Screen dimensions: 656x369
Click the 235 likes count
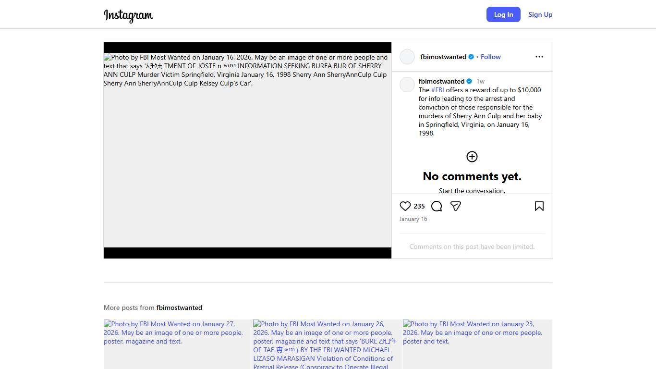click(419, 206)
